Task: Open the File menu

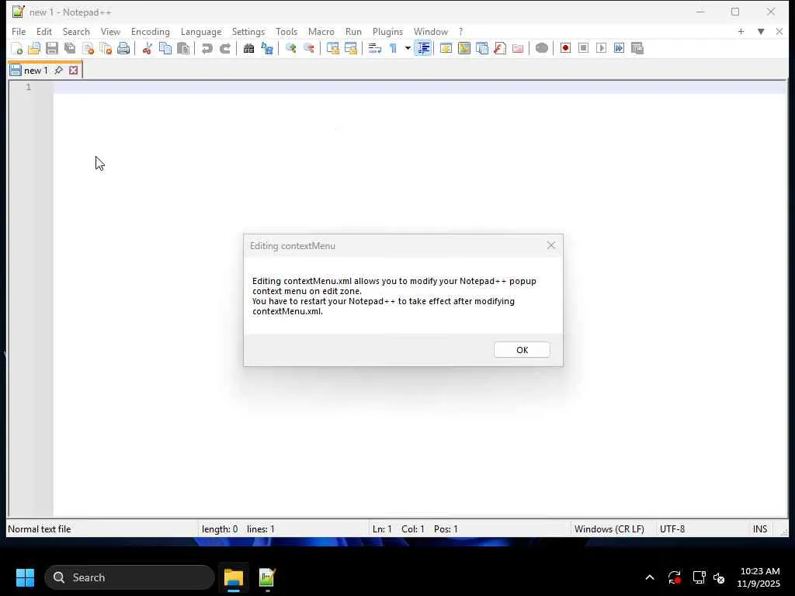Action: point(19,31)
